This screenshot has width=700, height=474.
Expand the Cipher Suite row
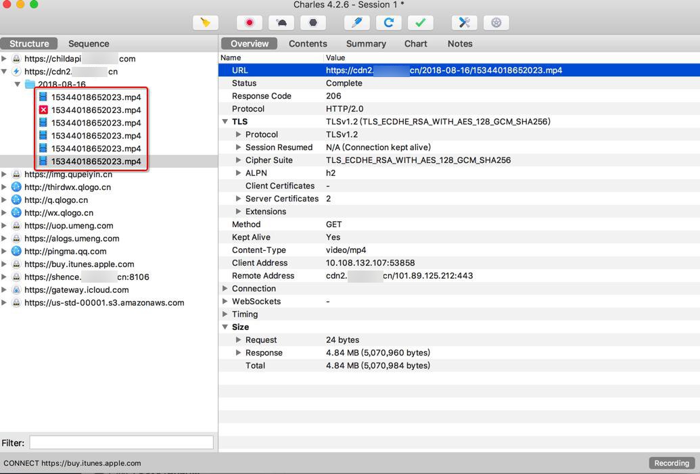(238, 160)
